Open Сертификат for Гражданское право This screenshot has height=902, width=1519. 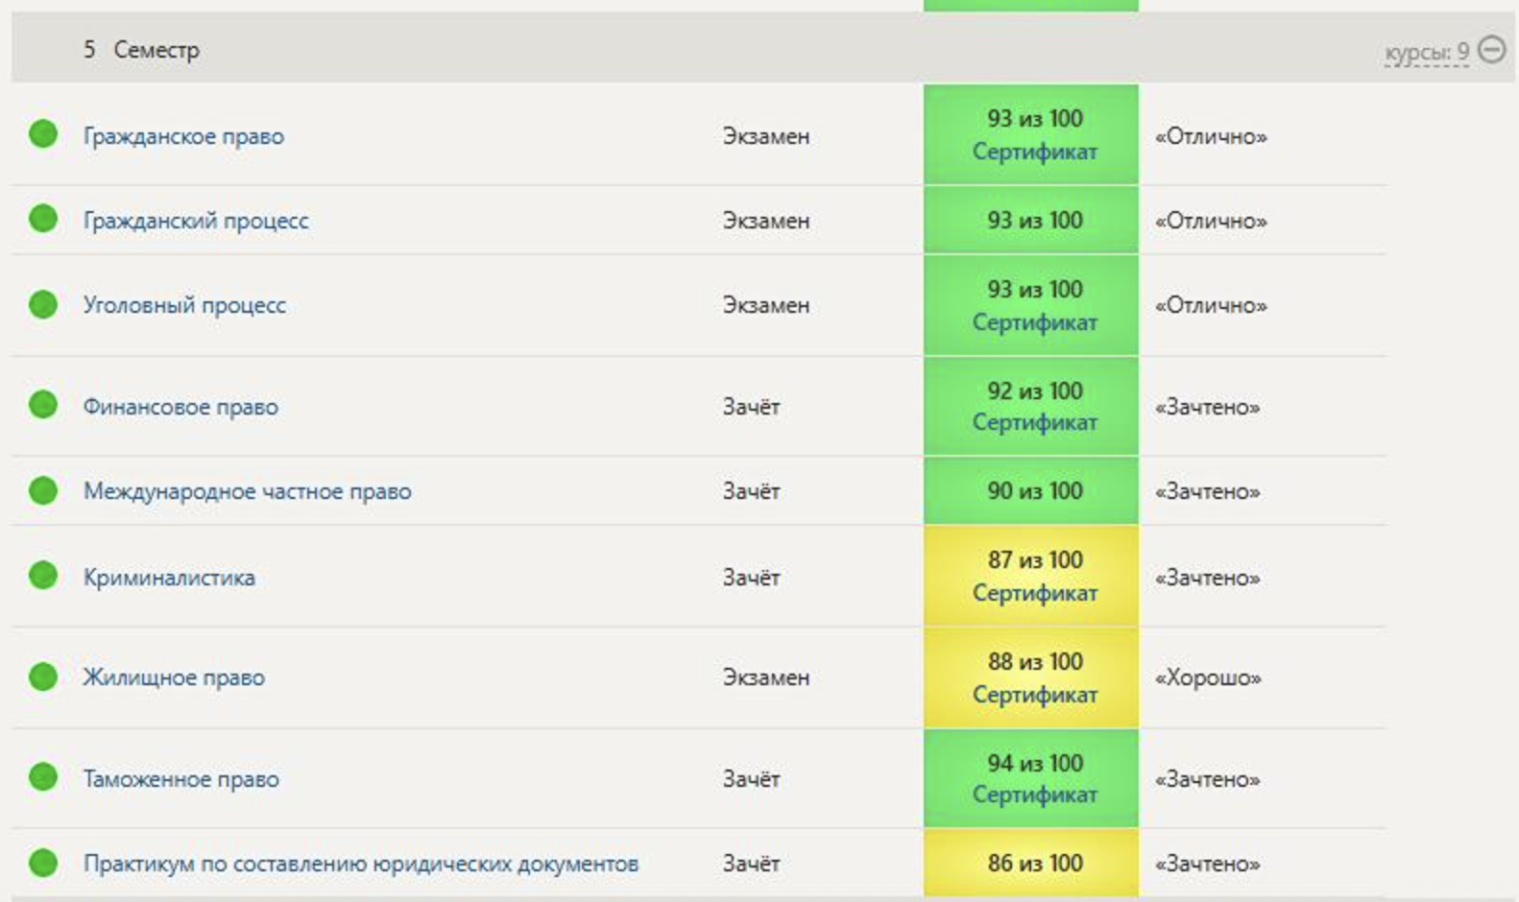coord(1034,152)
